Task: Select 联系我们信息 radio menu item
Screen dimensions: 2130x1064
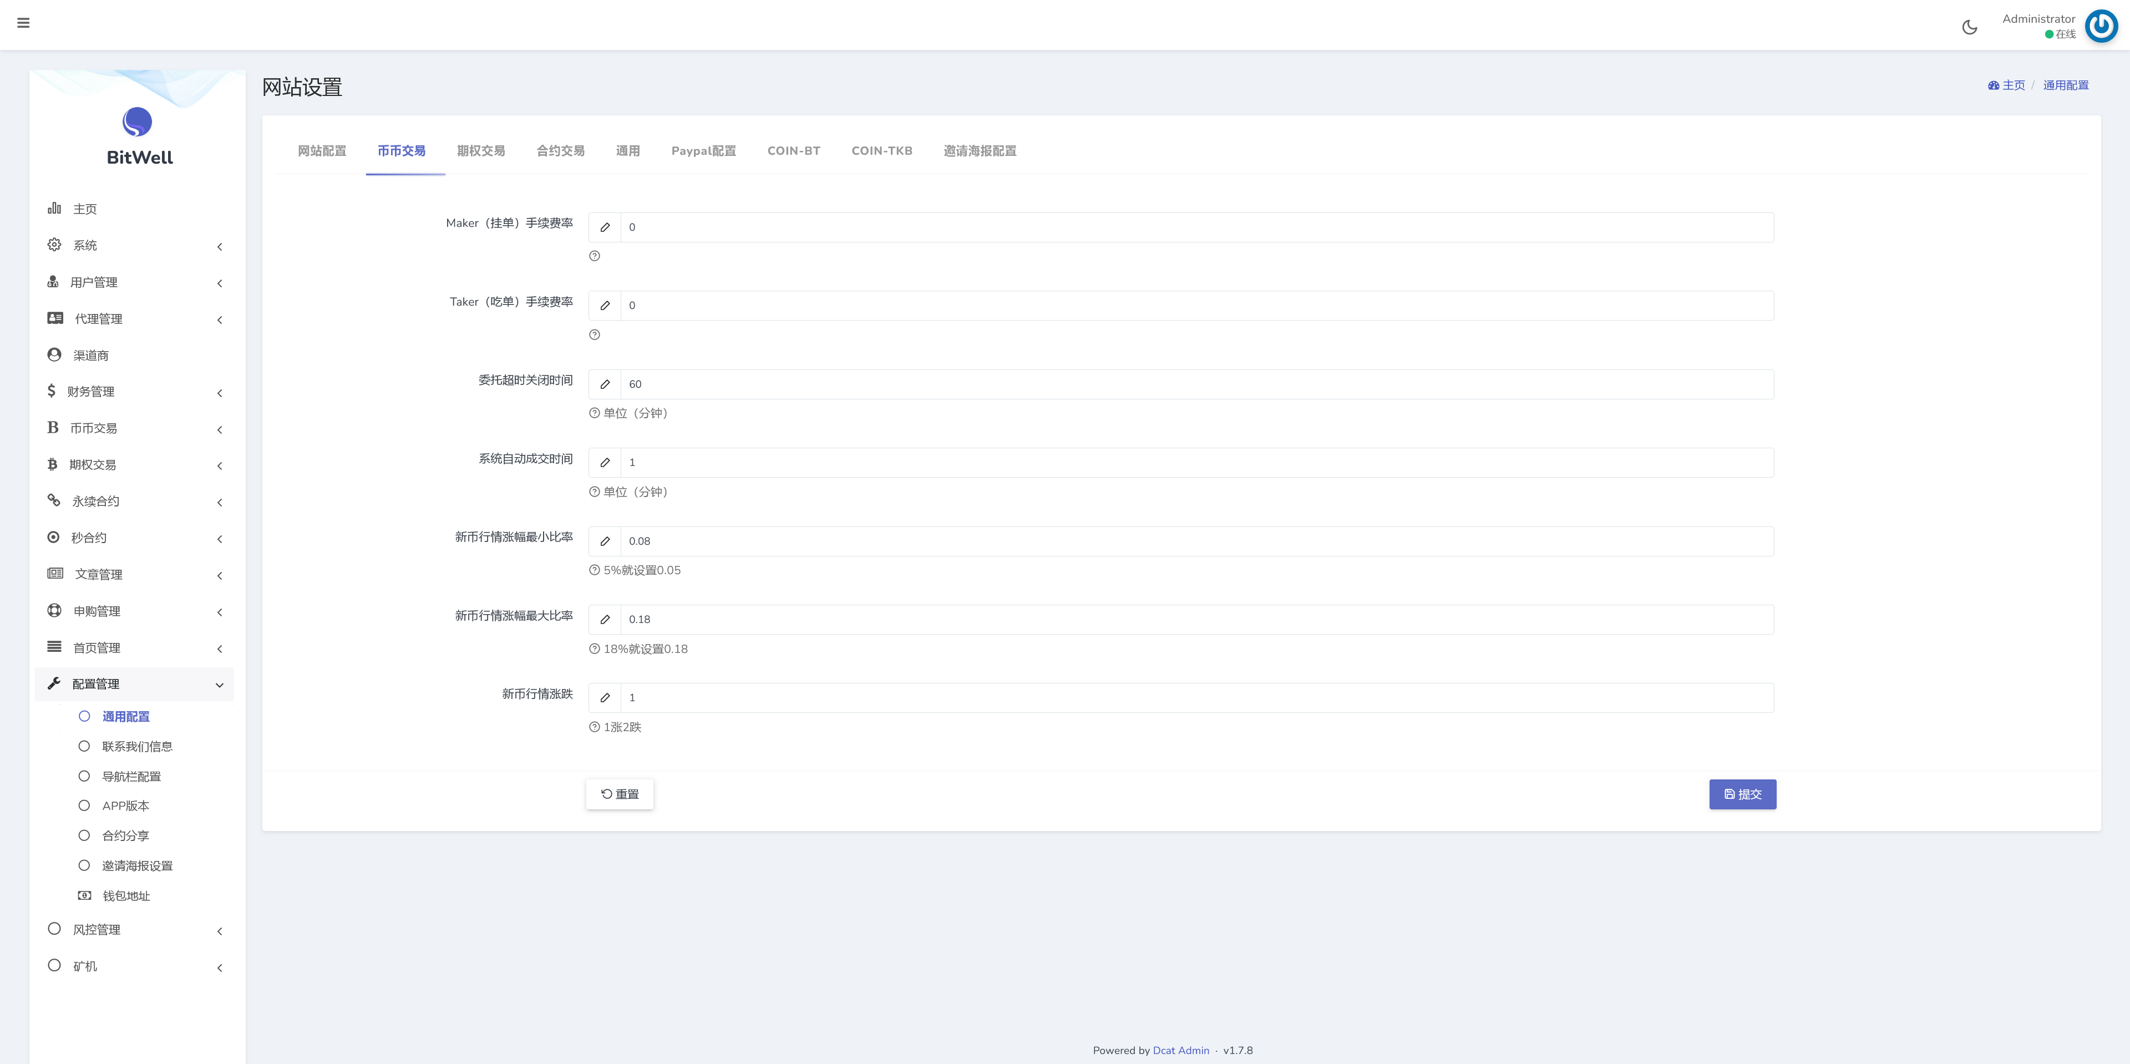Action: click(x=84, y=747)
